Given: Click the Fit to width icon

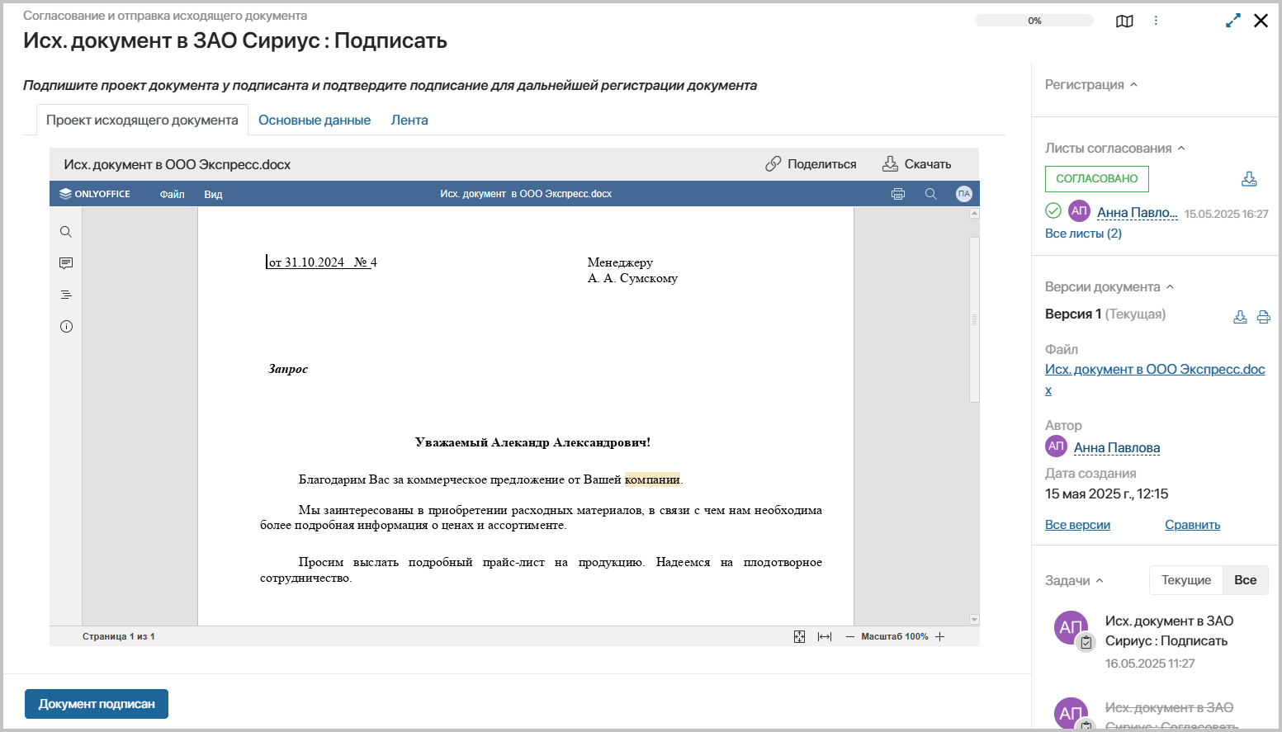Looking at the screenshot, I should click(x=825, y=637).
